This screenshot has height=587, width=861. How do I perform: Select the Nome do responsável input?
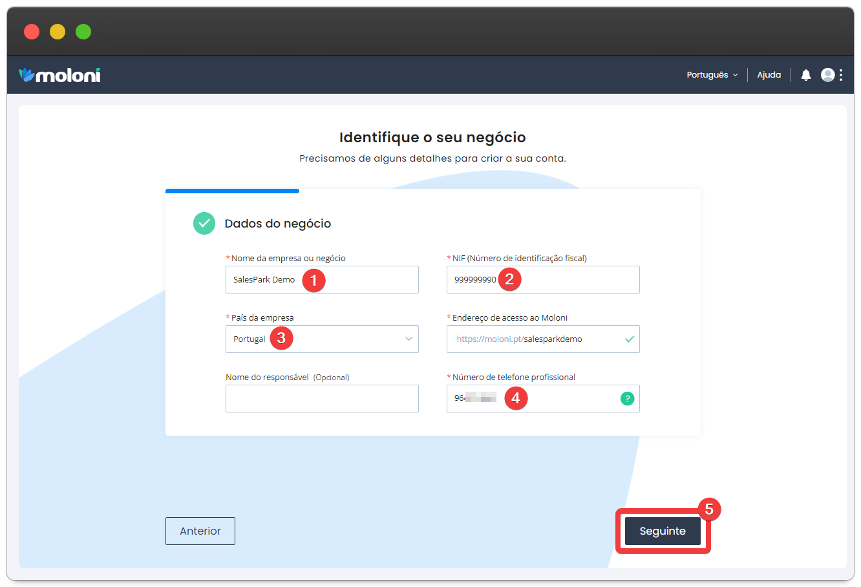[322, 399]
